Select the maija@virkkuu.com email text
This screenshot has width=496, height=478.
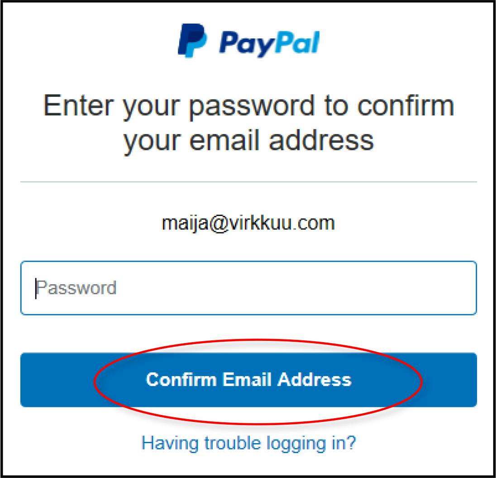(x=248, y=223)
